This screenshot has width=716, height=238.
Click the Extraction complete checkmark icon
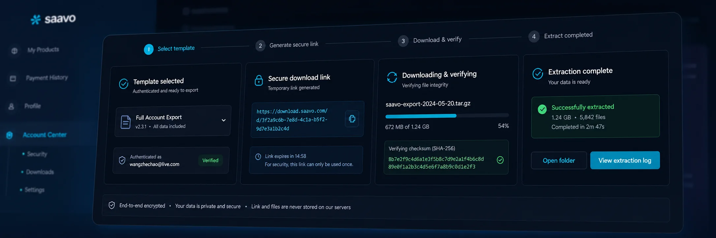click(538, 74)
